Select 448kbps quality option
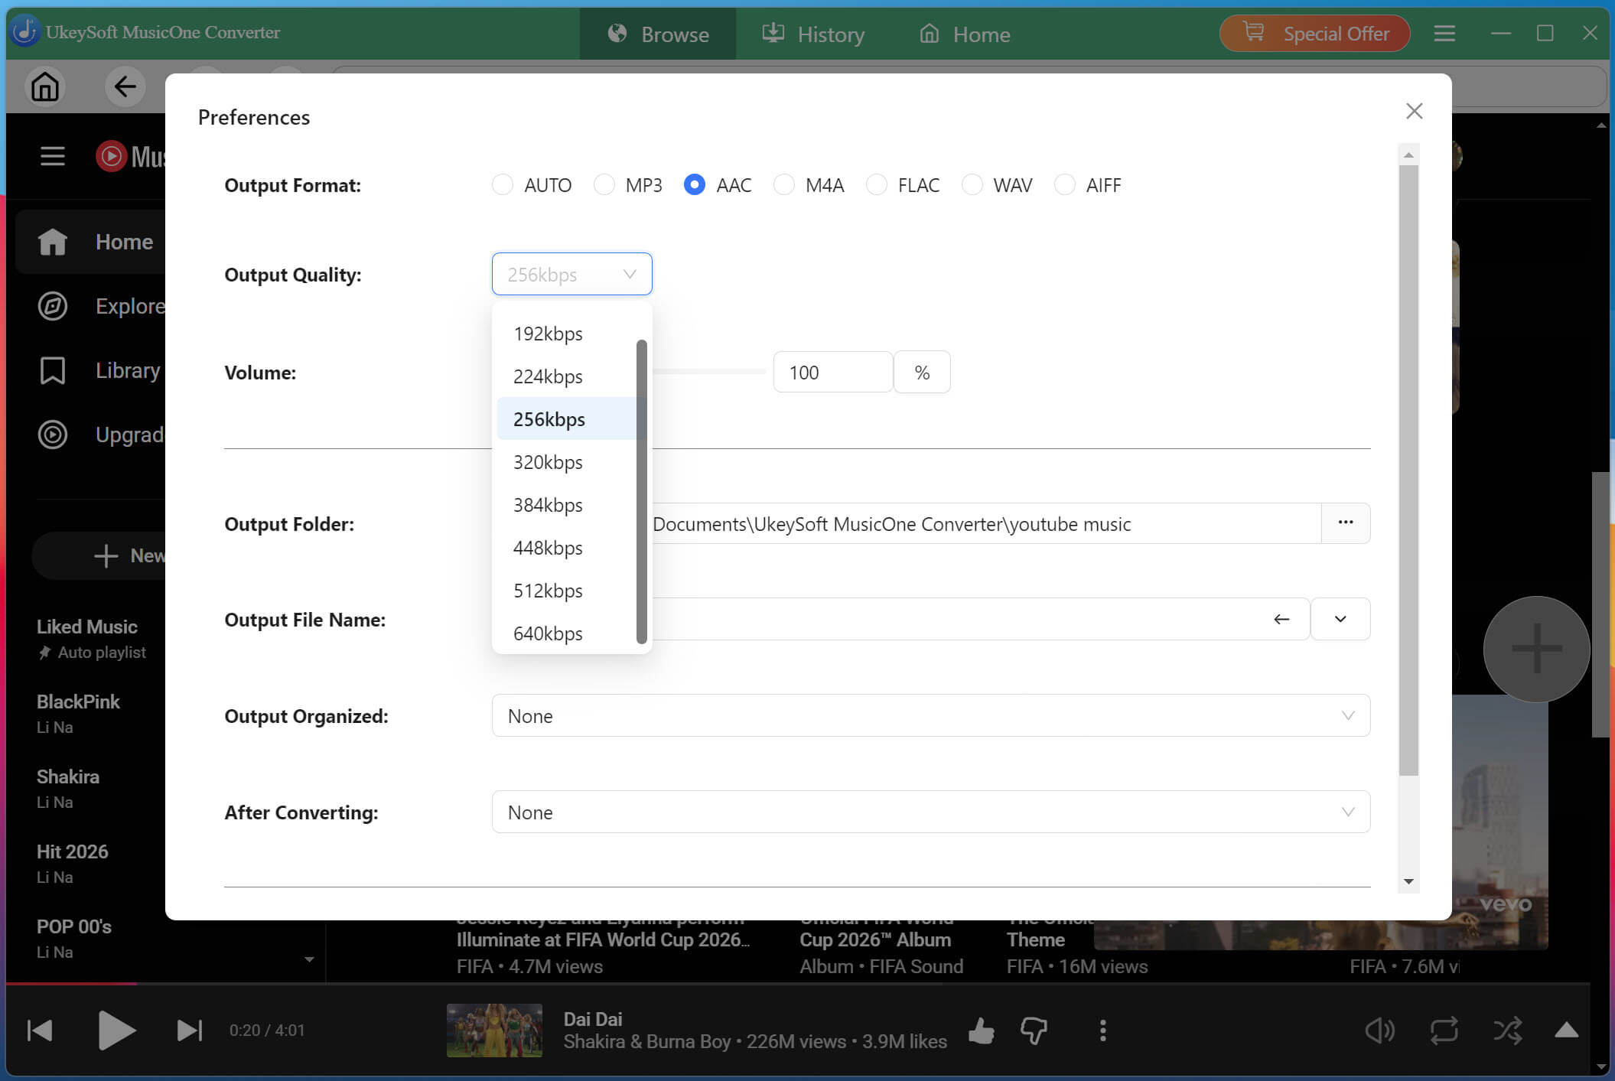1615x1081 pixels. pyautogui.click(x=566, y=548)
